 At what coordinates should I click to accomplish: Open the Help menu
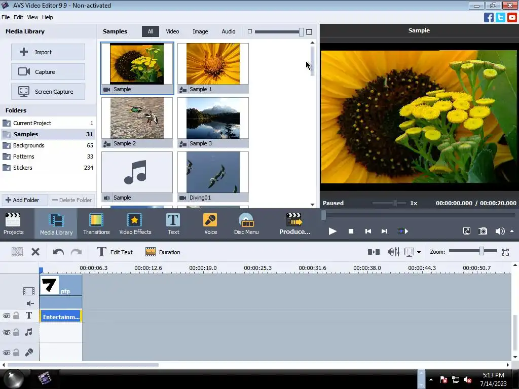pyautogui.click(x=47, y=17)
